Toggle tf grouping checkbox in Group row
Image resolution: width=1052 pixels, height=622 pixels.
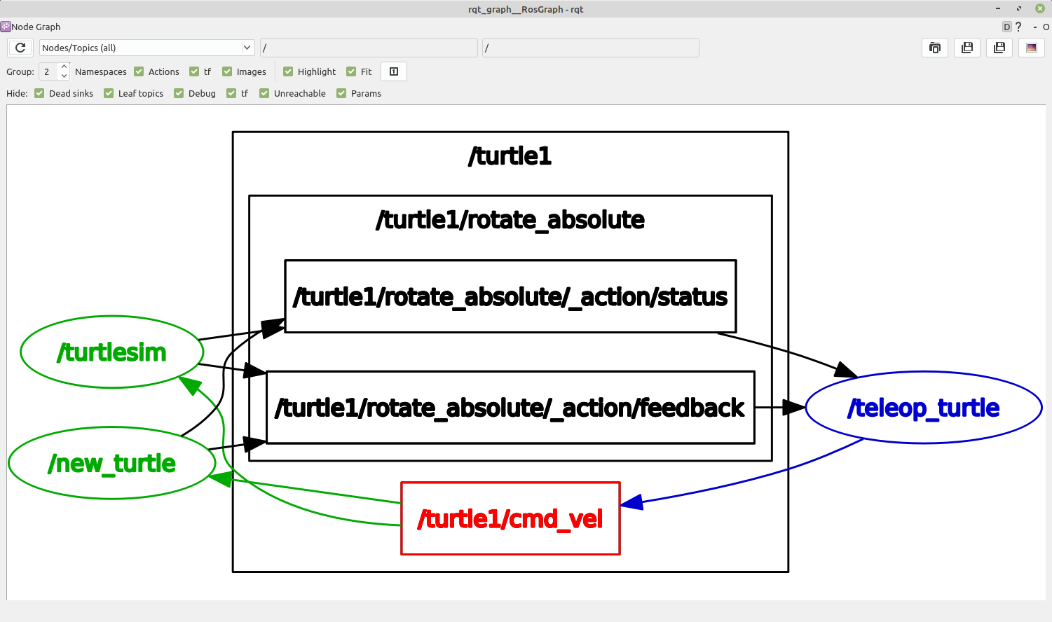(x=194, y=71)
